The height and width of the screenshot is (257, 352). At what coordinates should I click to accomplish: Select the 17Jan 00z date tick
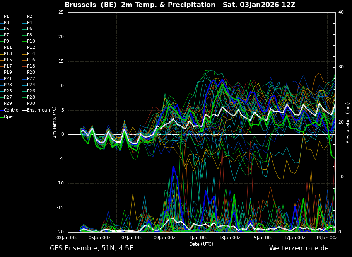[294, 238]
